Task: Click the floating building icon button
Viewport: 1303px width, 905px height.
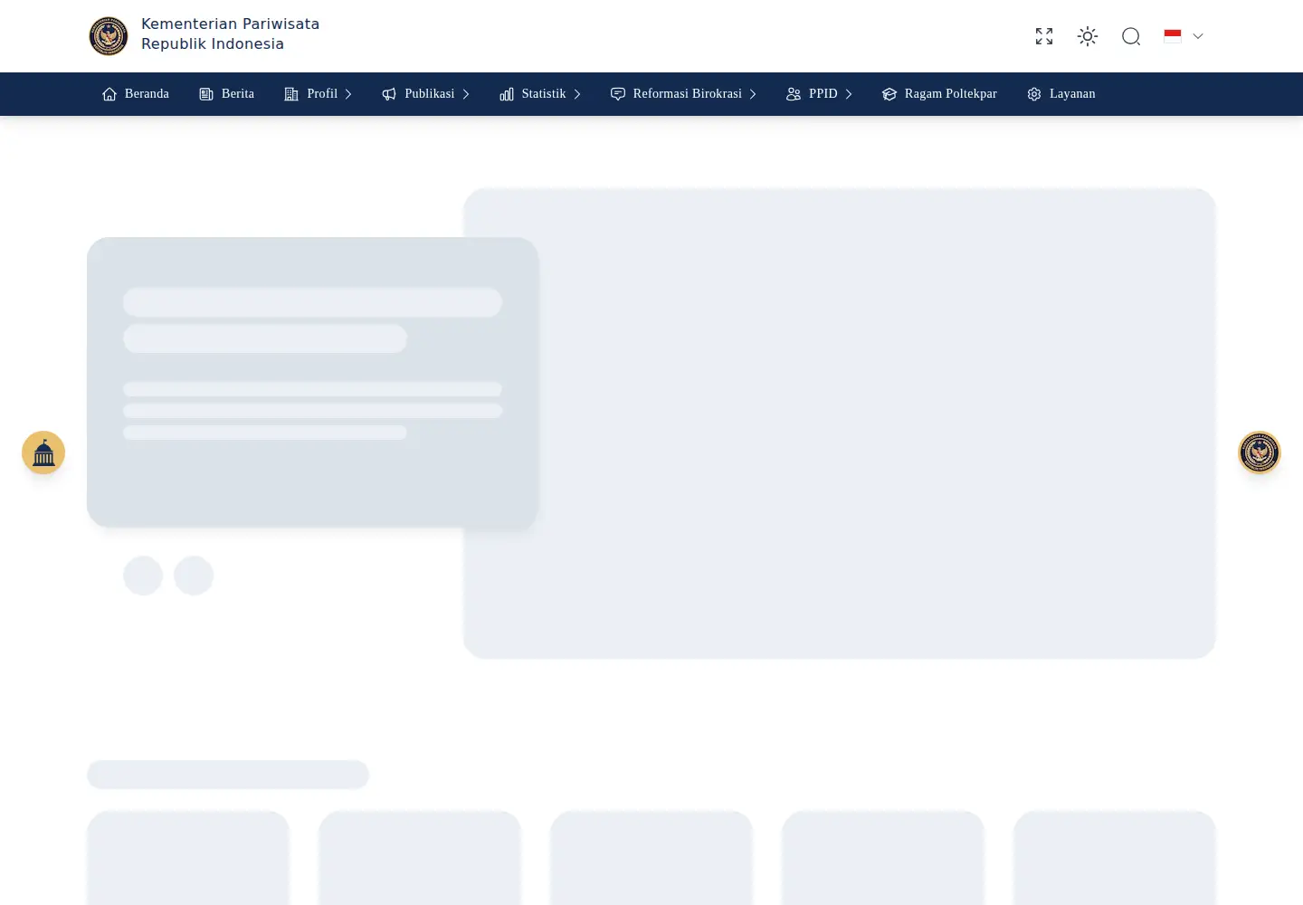Action: coord(43,452)
